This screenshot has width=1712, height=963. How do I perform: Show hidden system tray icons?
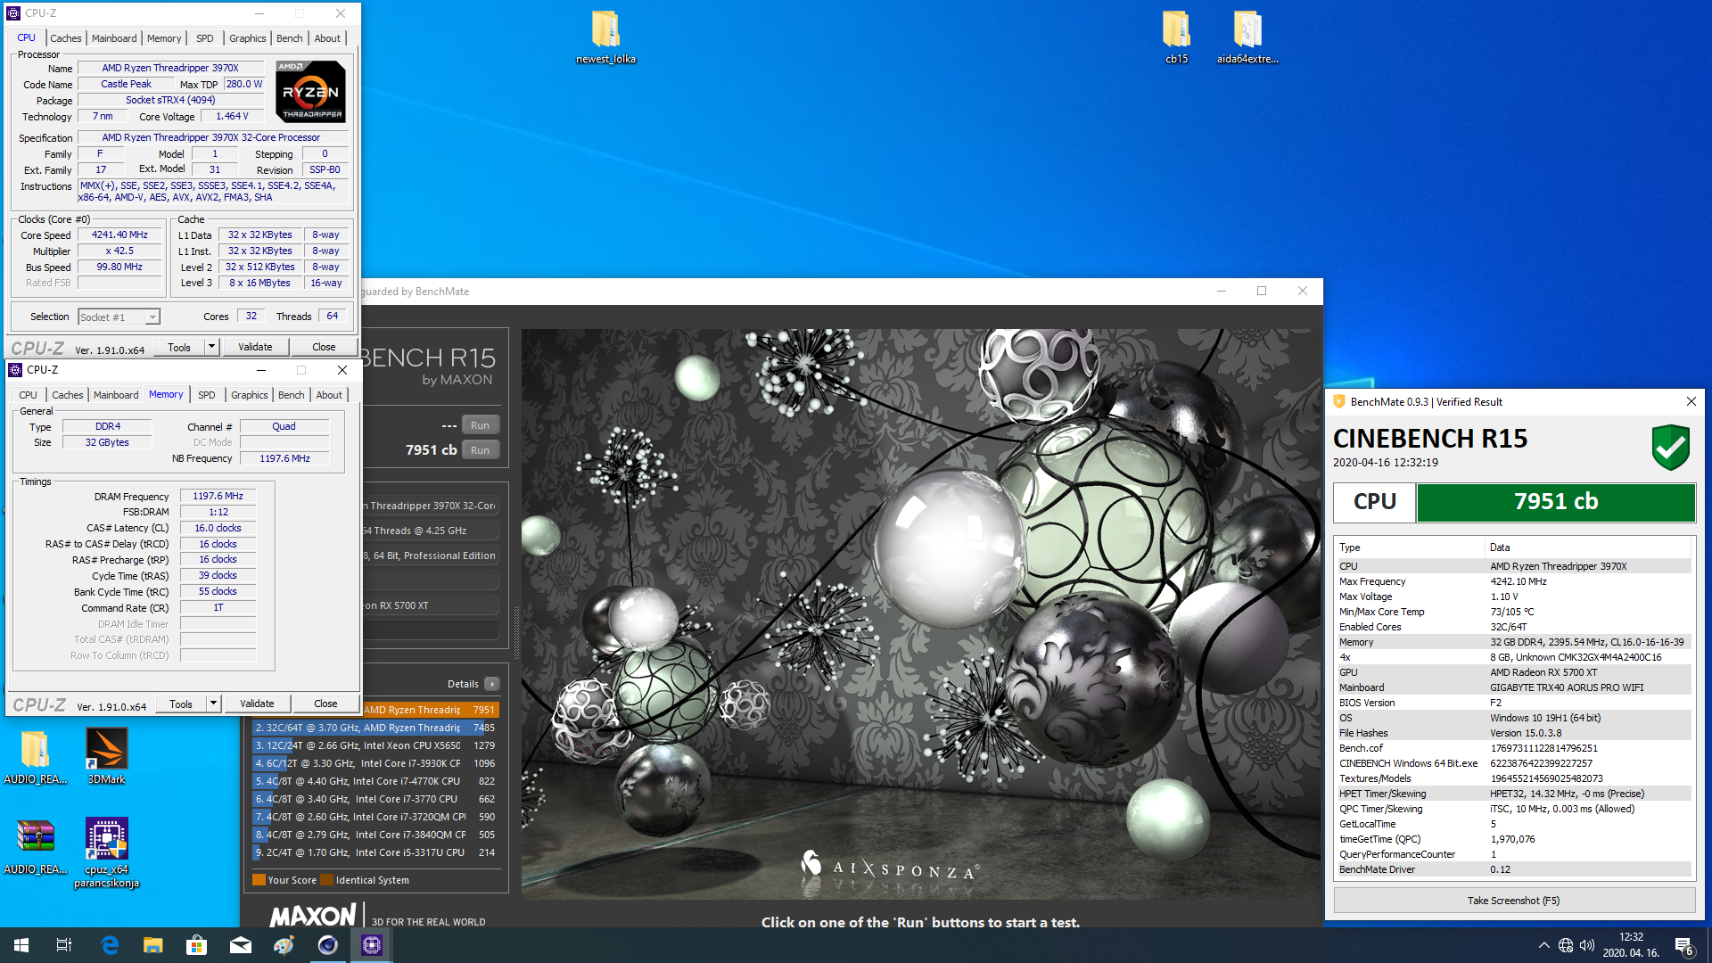coord(1543,945)
